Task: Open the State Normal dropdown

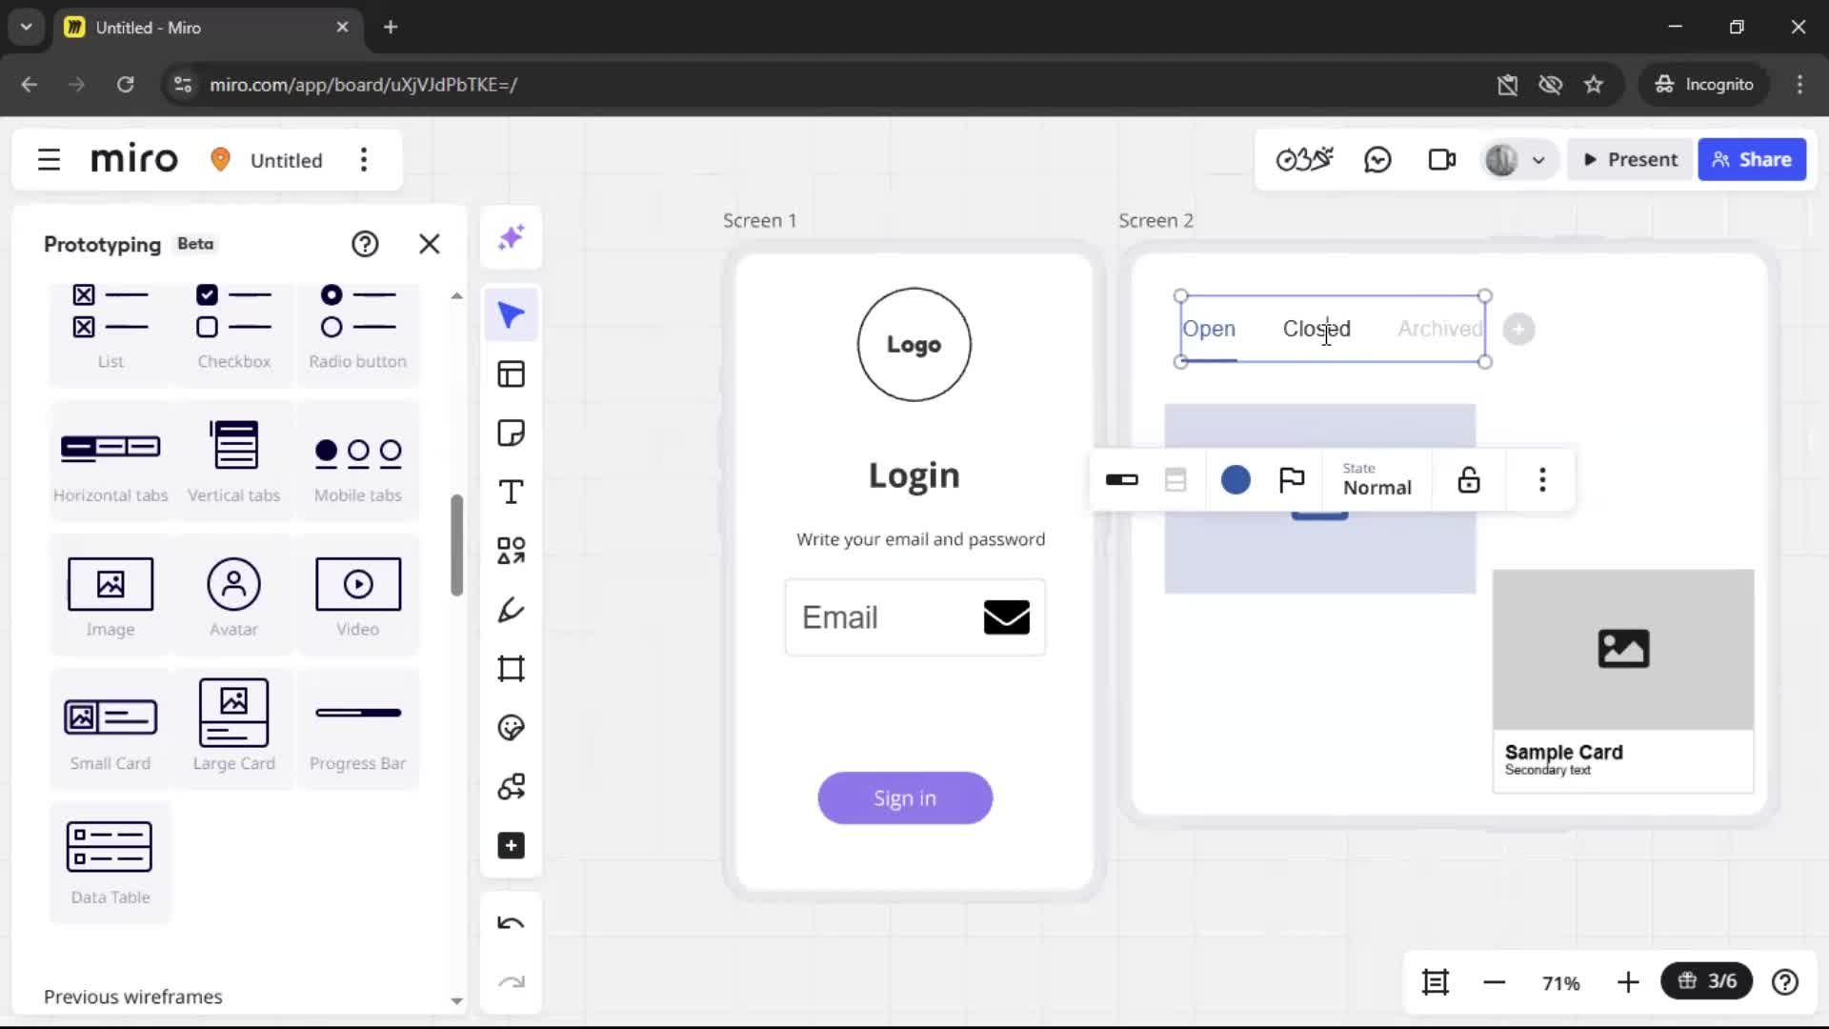Action: 1377,479
